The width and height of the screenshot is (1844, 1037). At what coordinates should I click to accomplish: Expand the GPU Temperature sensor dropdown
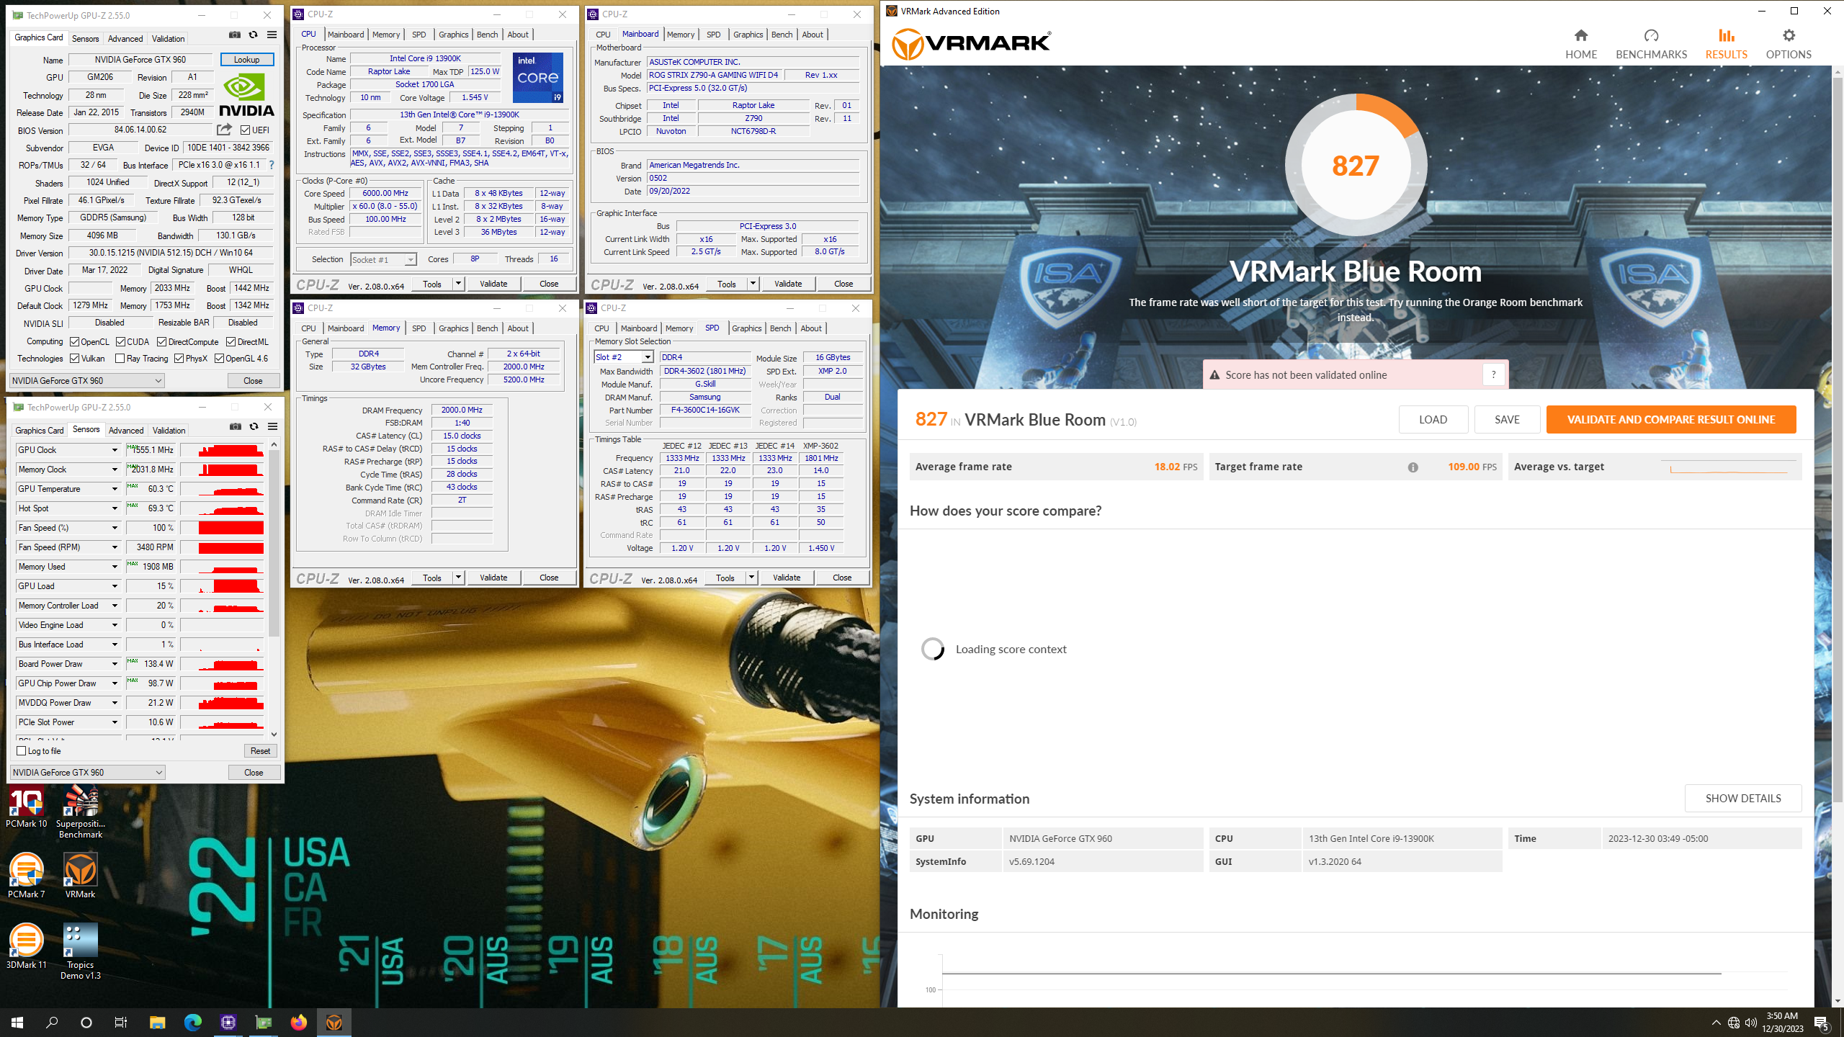pos(114,489)
